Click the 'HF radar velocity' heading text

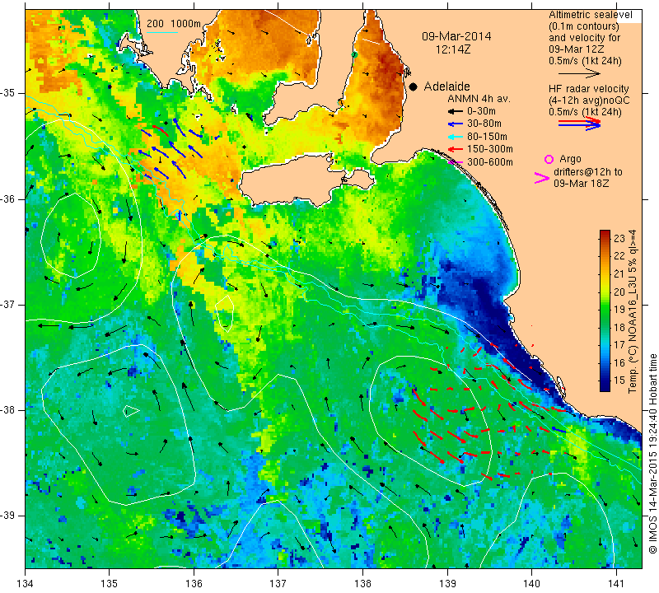[x=588, y=89]
